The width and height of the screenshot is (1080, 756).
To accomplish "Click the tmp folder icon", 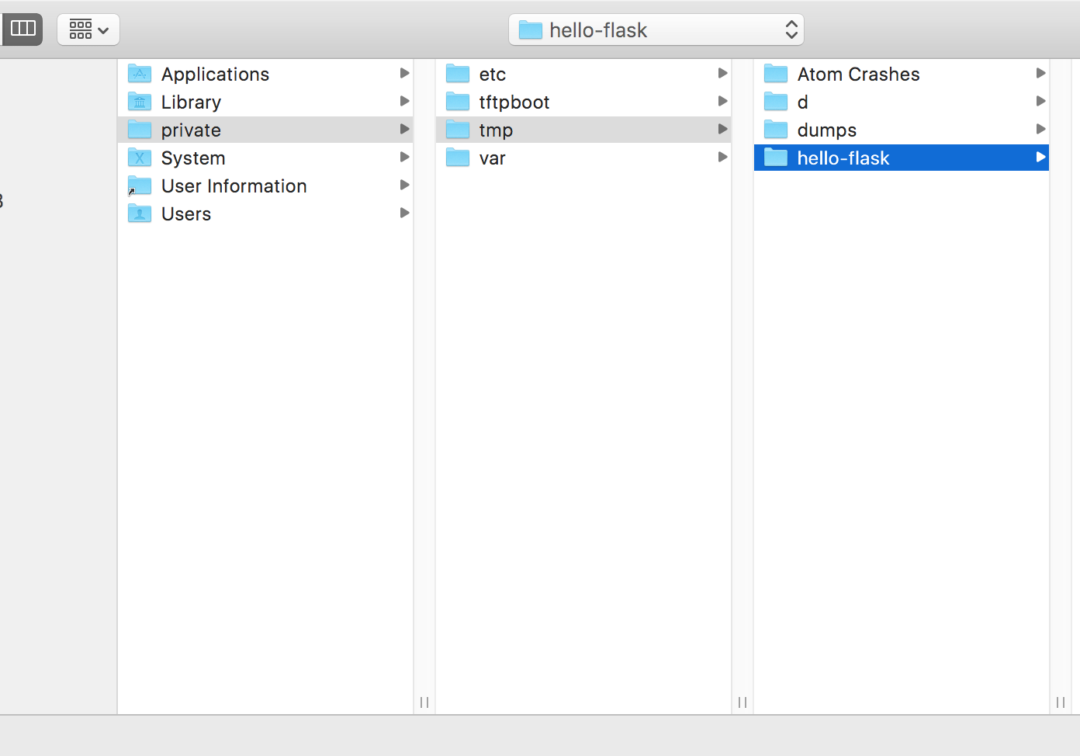I will [458, 130].
